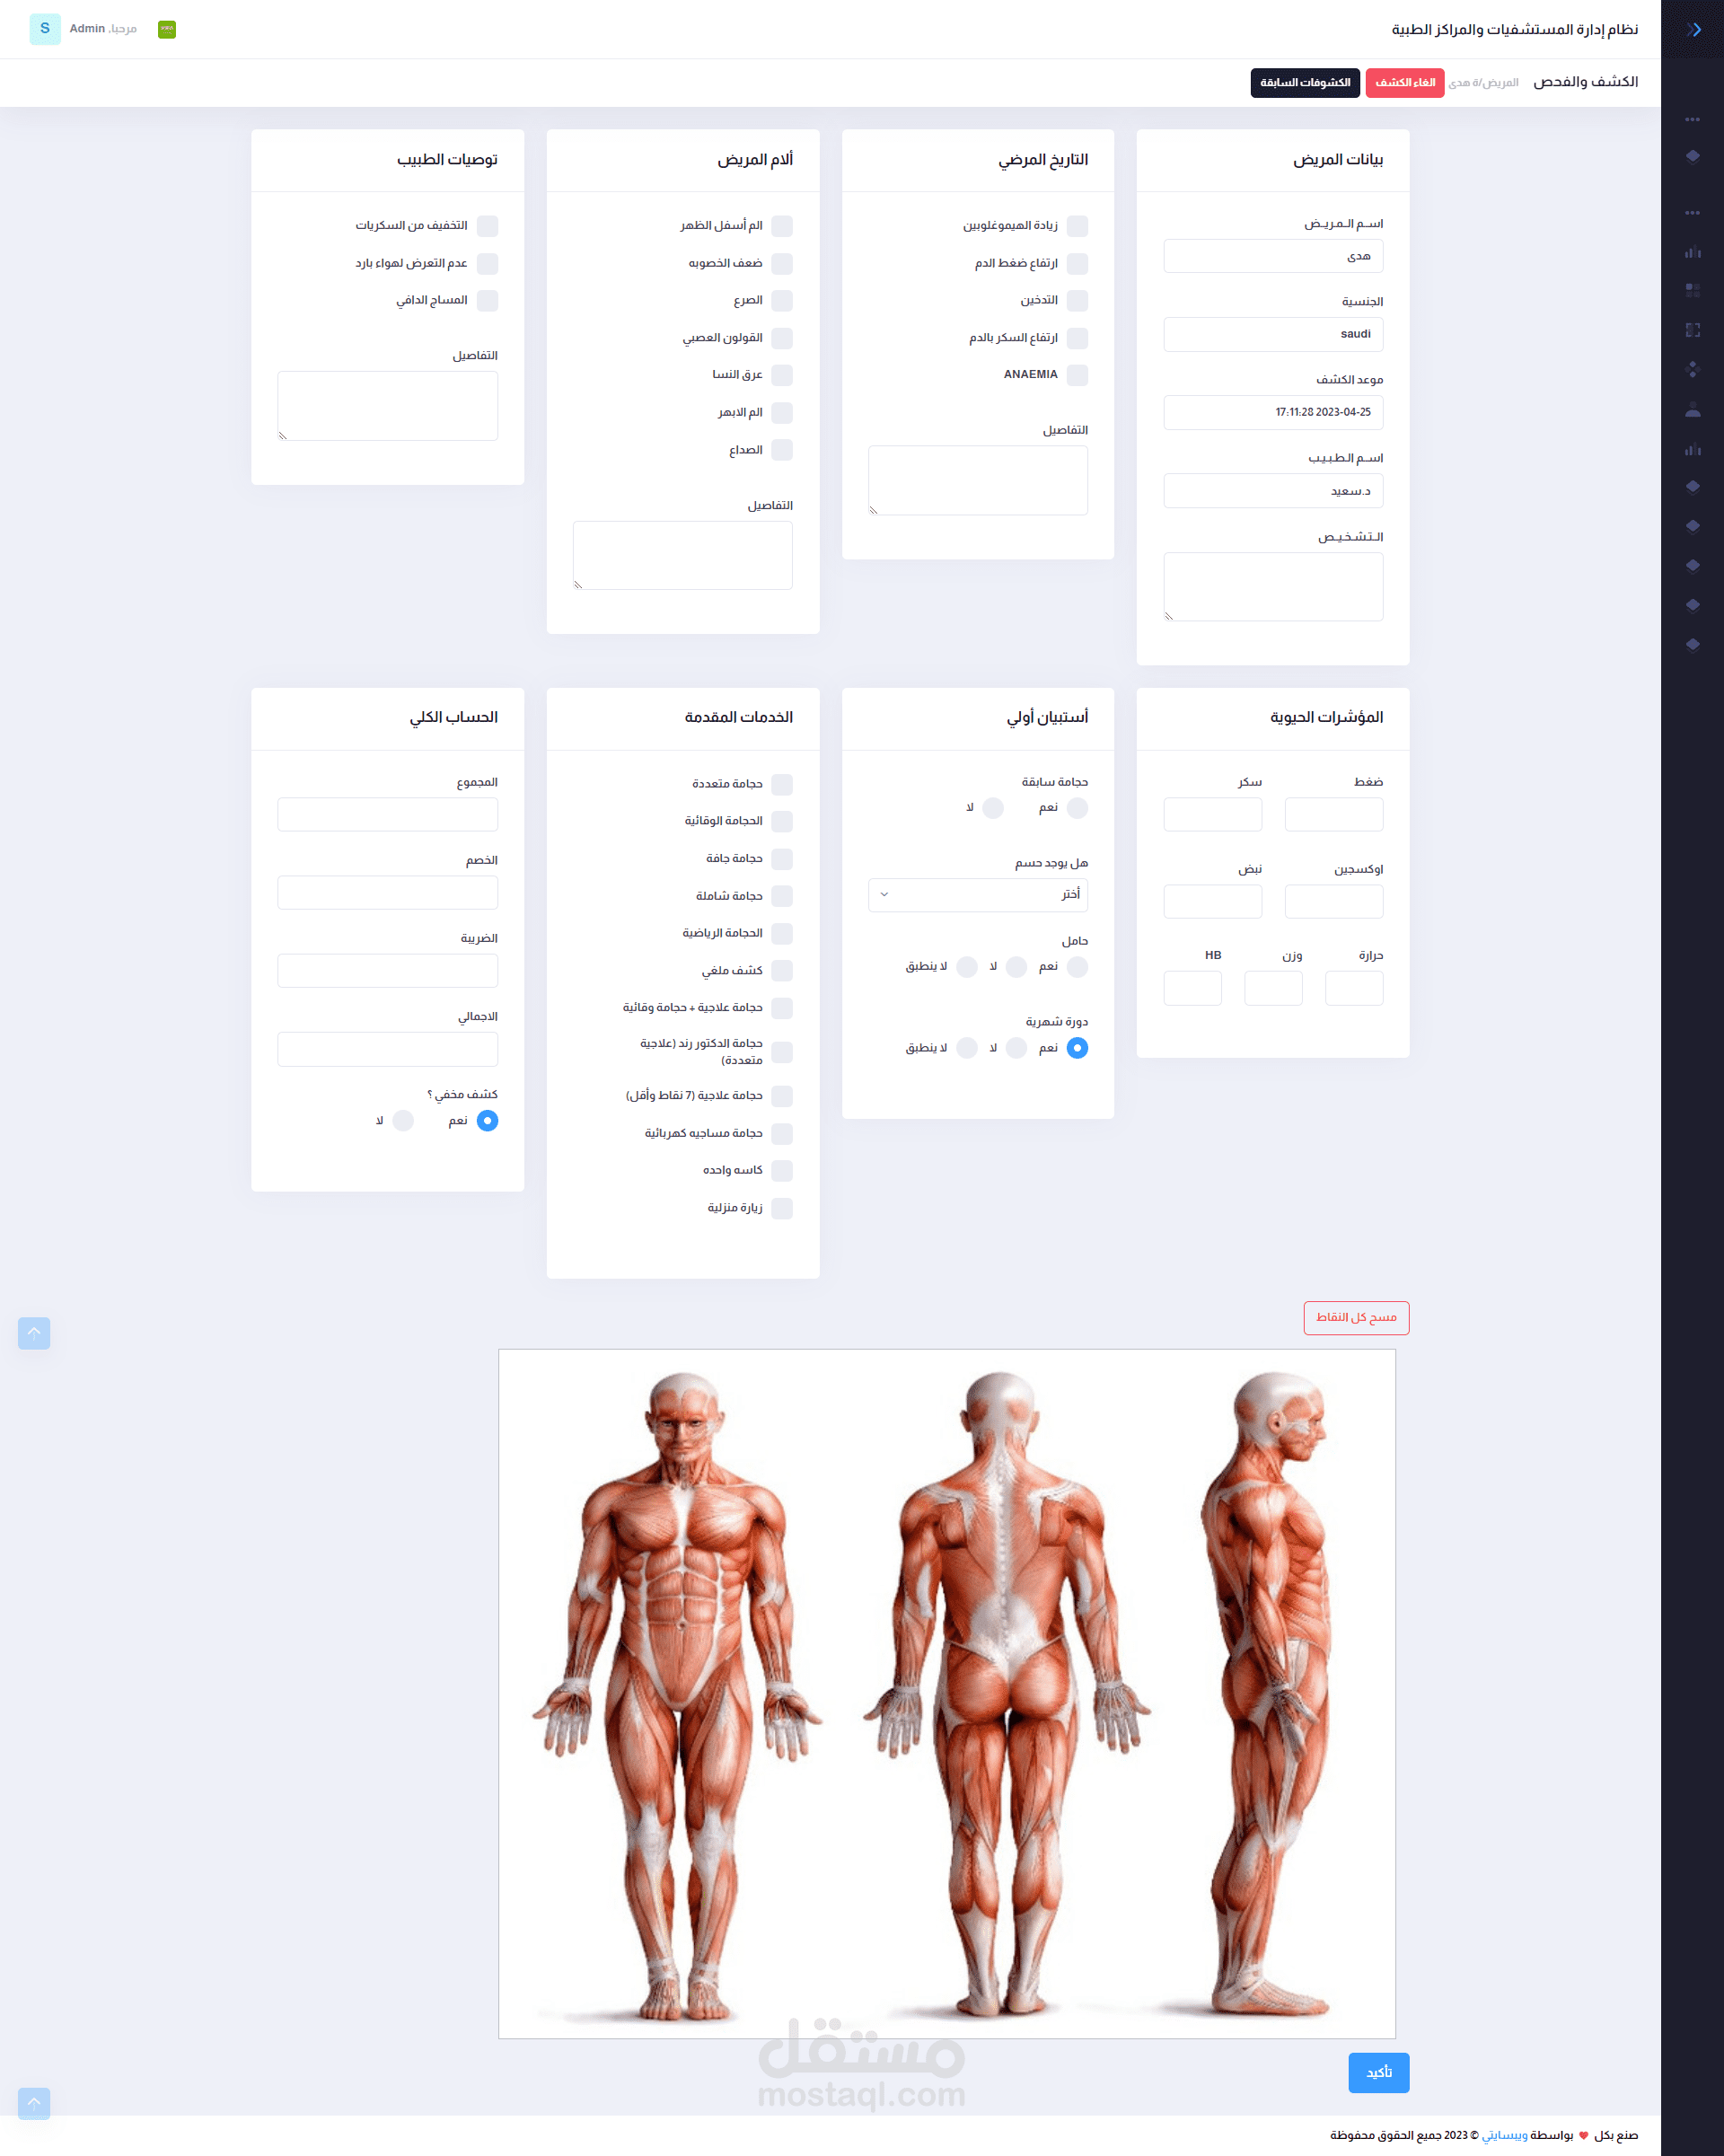Click the التشخيص diagnosis text area

tap(1272, 587)
